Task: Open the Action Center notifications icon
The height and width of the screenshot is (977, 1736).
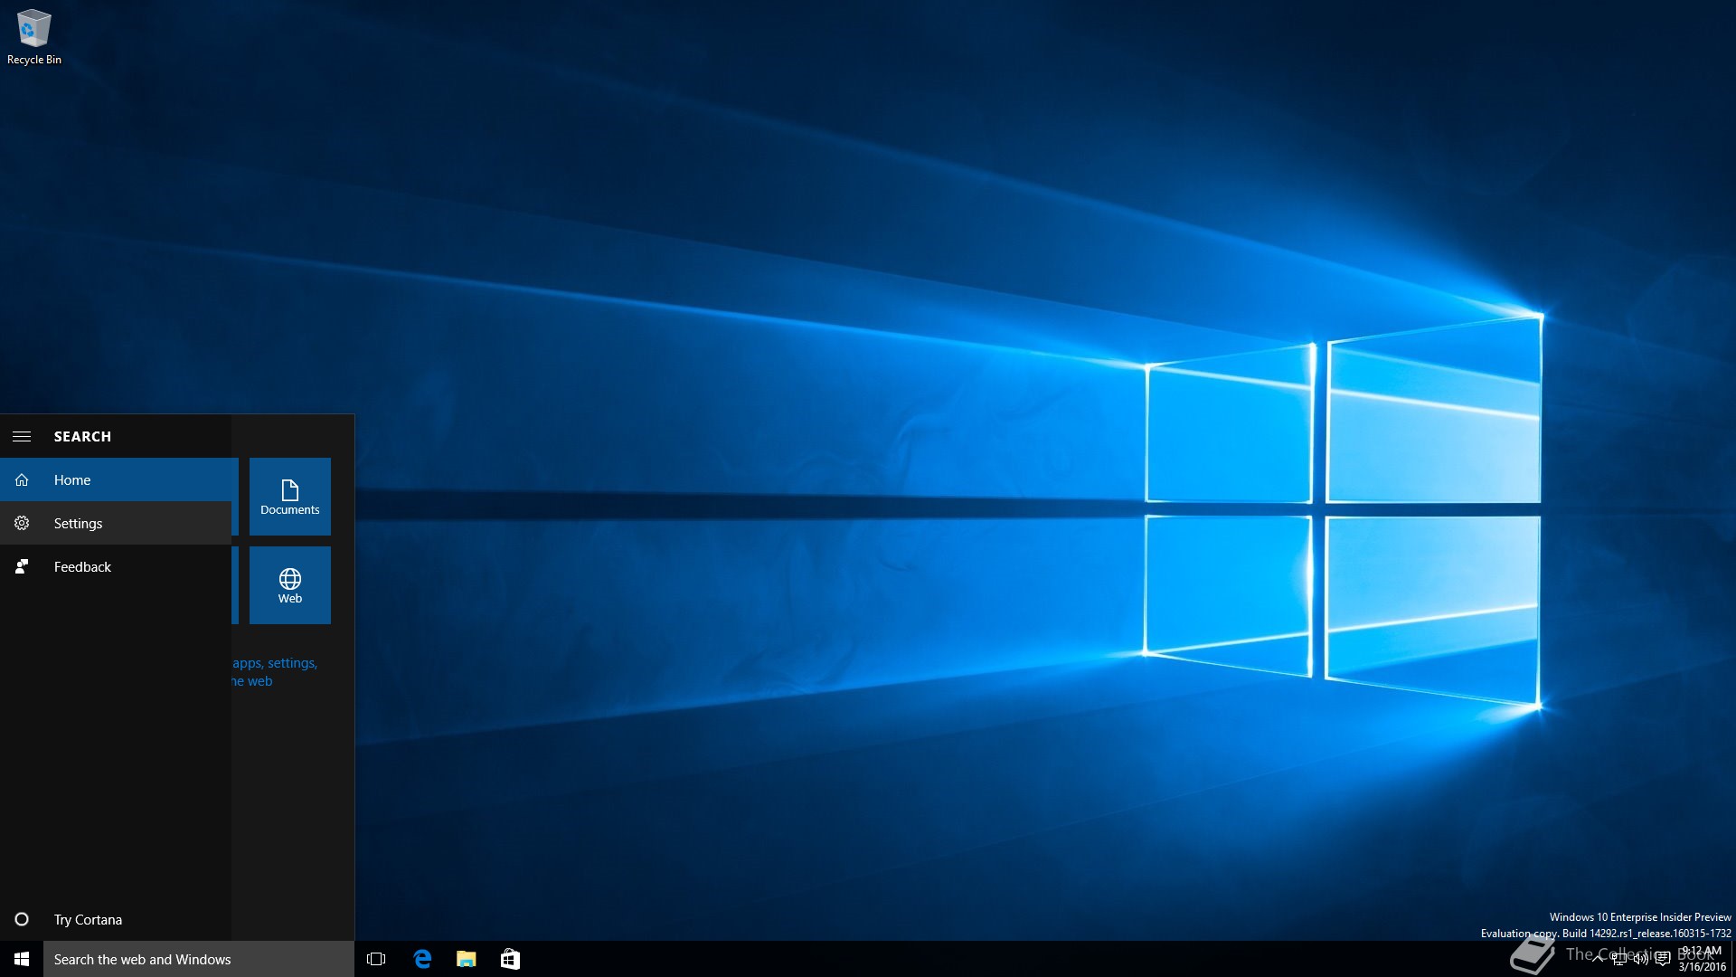Action: pos(1662,959)
